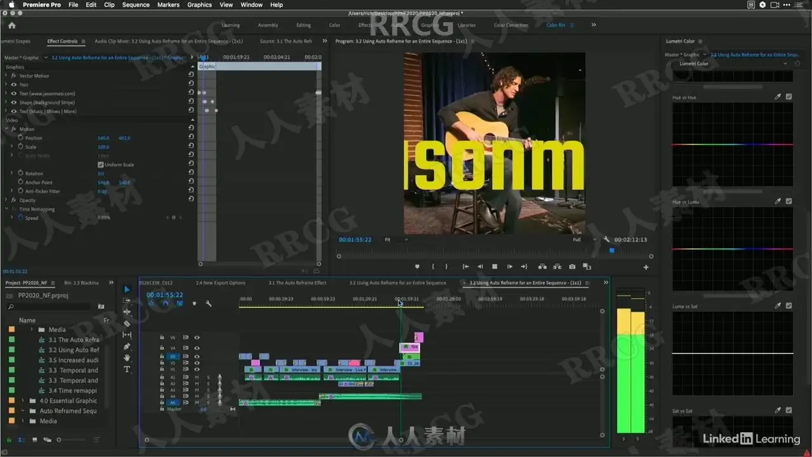
Task: Hide track V4 with eye toggle
Action: pyautogui.click(x=197, y=348)
